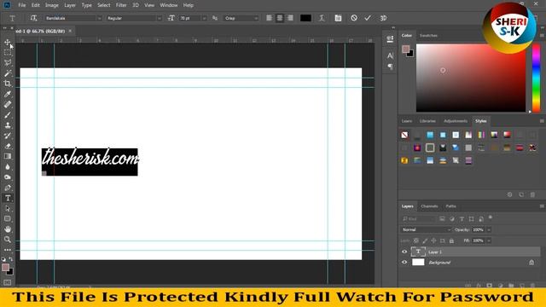Screen dimensions: 546x307
Task: Select the Pen tool
Action: coord(8,188)
